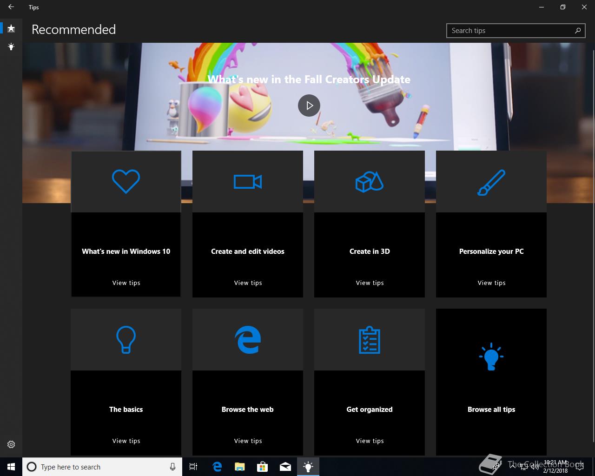
Task: Click the video camera icon tile
Action: coord(248,182)
